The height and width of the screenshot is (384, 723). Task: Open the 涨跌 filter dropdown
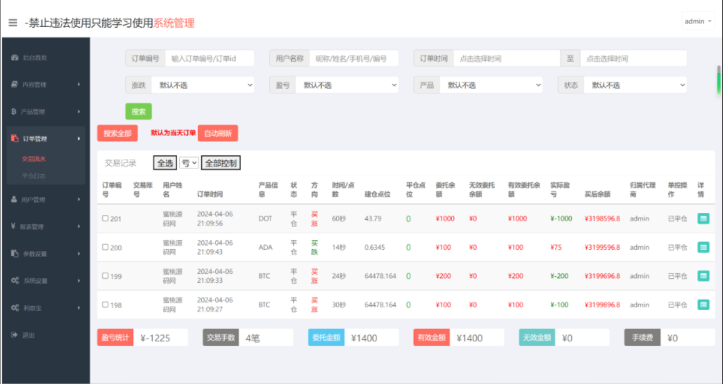click(x=203, y=85)
